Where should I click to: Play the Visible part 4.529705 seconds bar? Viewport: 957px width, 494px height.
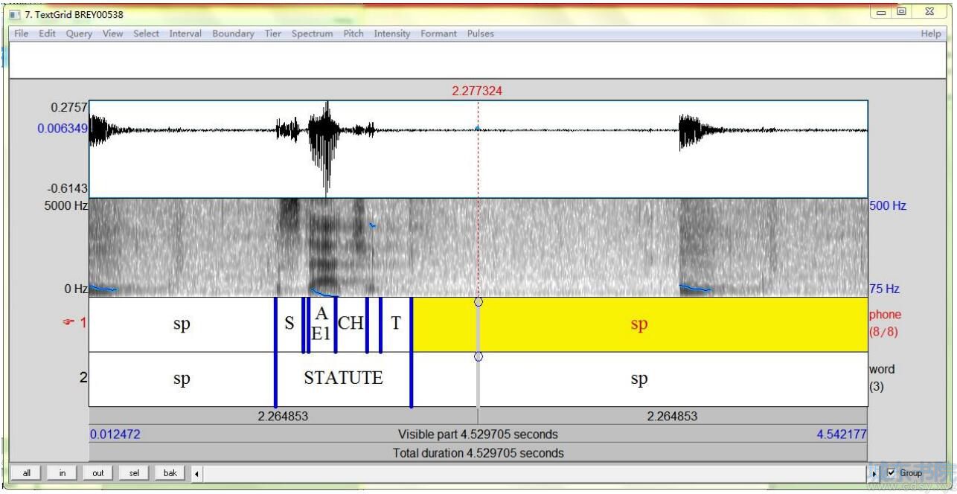(478, 434)
